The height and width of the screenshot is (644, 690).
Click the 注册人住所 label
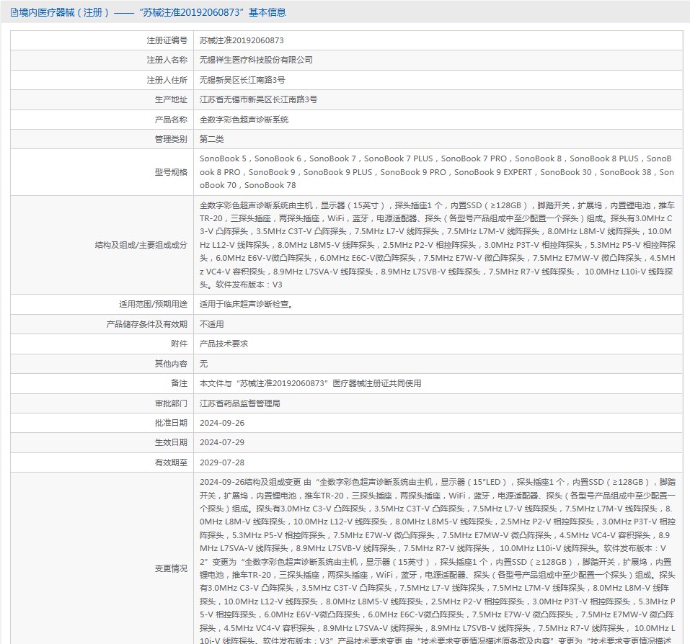[x=167, y=80]
